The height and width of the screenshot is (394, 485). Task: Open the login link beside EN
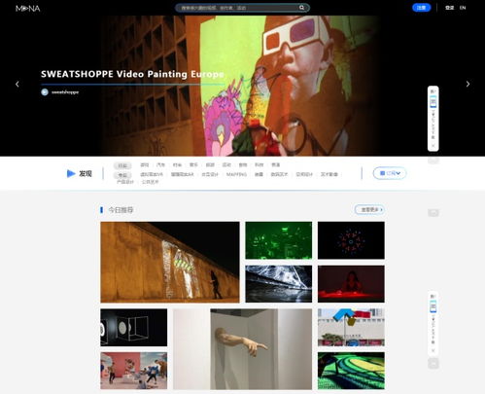coord(449,8)
